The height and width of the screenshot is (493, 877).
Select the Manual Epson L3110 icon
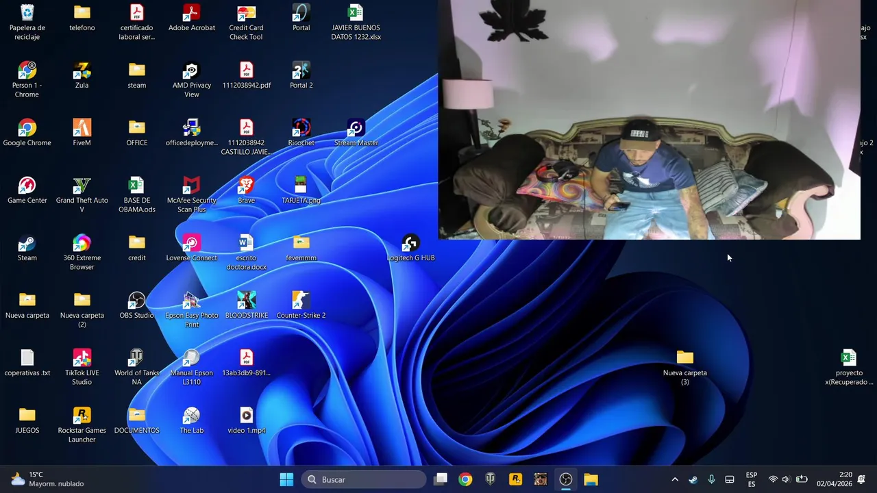[192, 367]
